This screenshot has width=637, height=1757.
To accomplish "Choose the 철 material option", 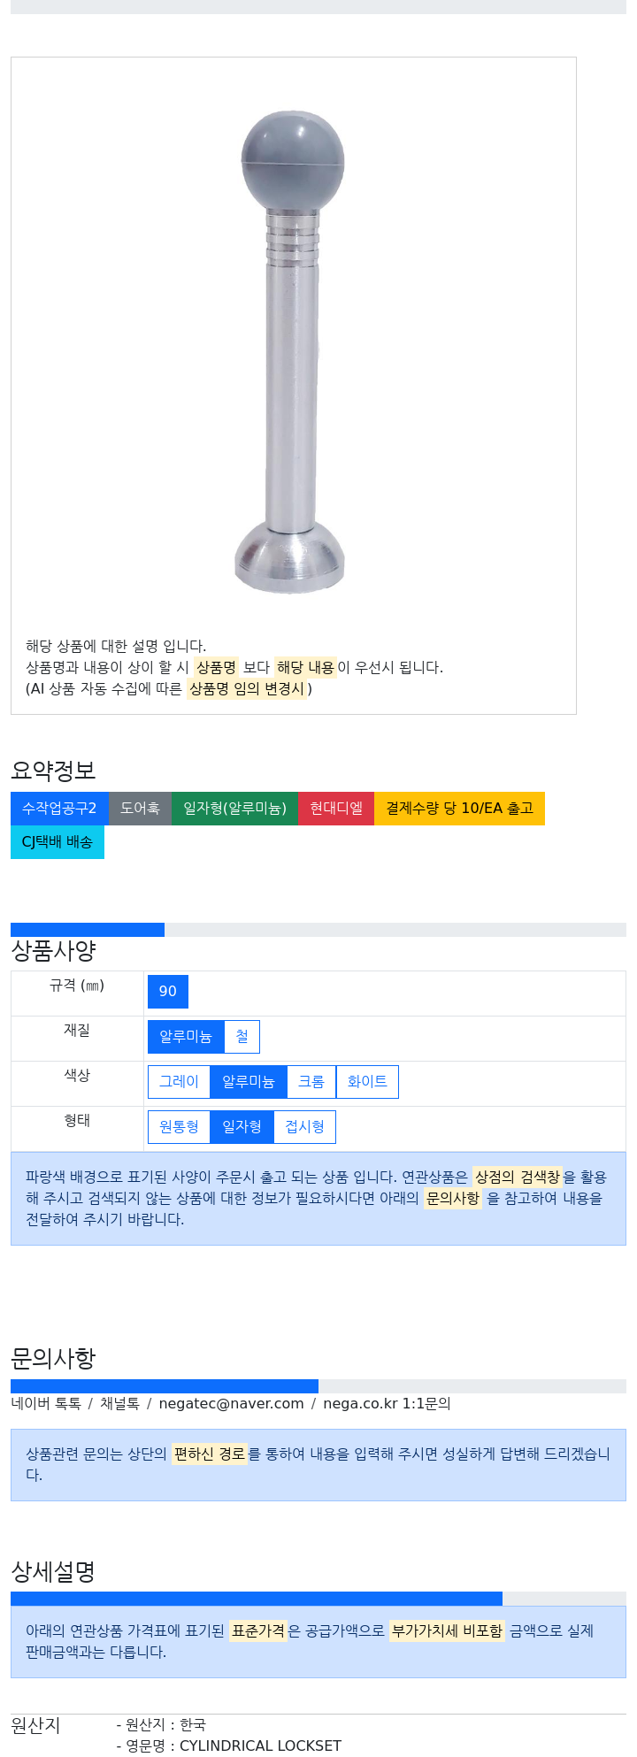I will click(242, 1037).
